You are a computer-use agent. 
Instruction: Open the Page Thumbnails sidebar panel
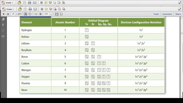click(x=3, y=19)
